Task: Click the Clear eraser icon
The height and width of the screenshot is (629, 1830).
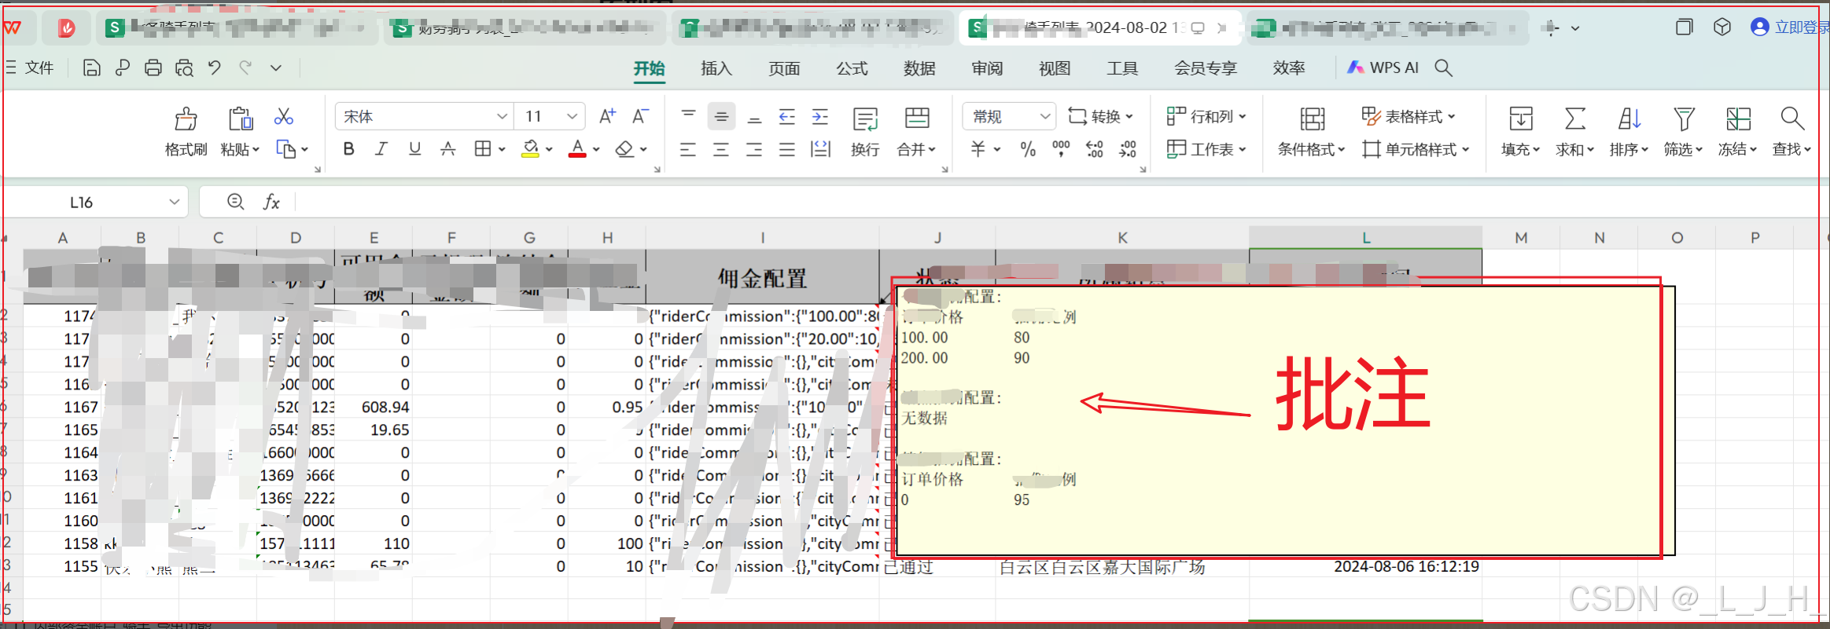Action: pyautogui.click(x=624, y=148)
